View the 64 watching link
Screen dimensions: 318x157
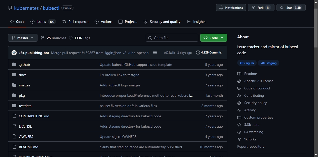click(x=250, y=132)
